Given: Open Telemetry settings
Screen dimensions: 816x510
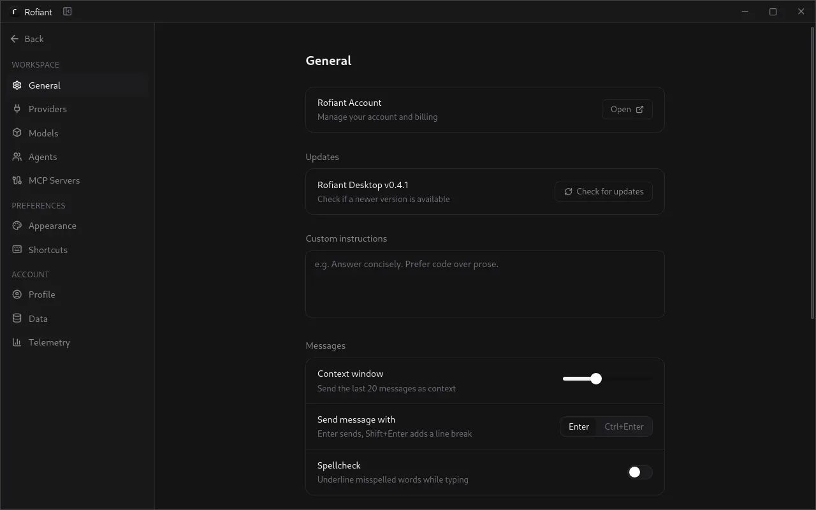Looking at the screenshot, I should (77, 342).
